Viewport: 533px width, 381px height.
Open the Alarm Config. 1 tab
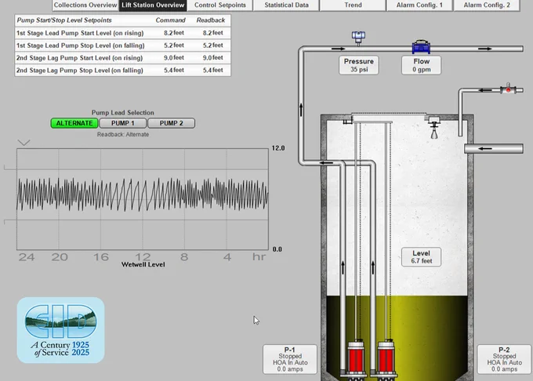point(419,5)
